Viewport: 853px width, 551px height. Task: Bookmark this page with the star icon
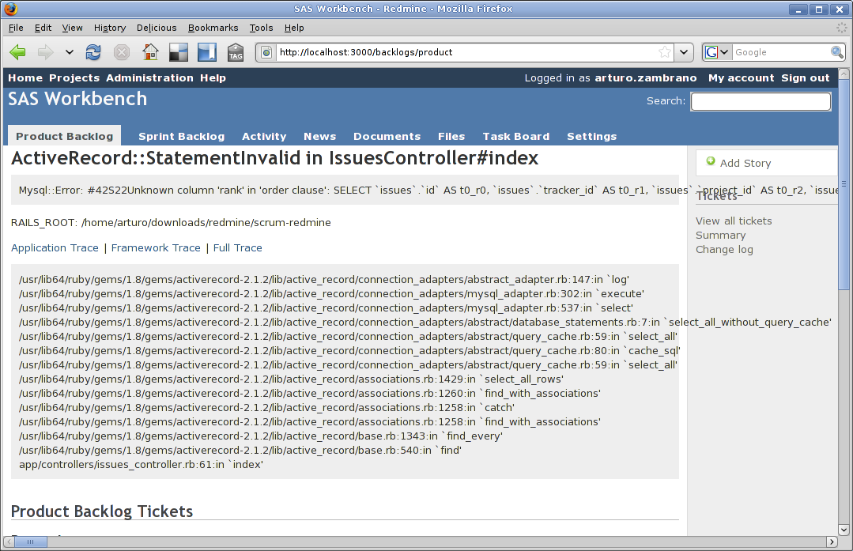[664, 52]
